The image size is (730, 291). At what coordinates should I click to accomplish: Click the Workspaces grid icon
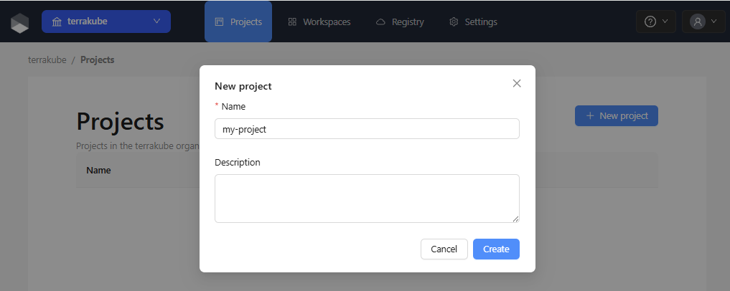point(292,22)
